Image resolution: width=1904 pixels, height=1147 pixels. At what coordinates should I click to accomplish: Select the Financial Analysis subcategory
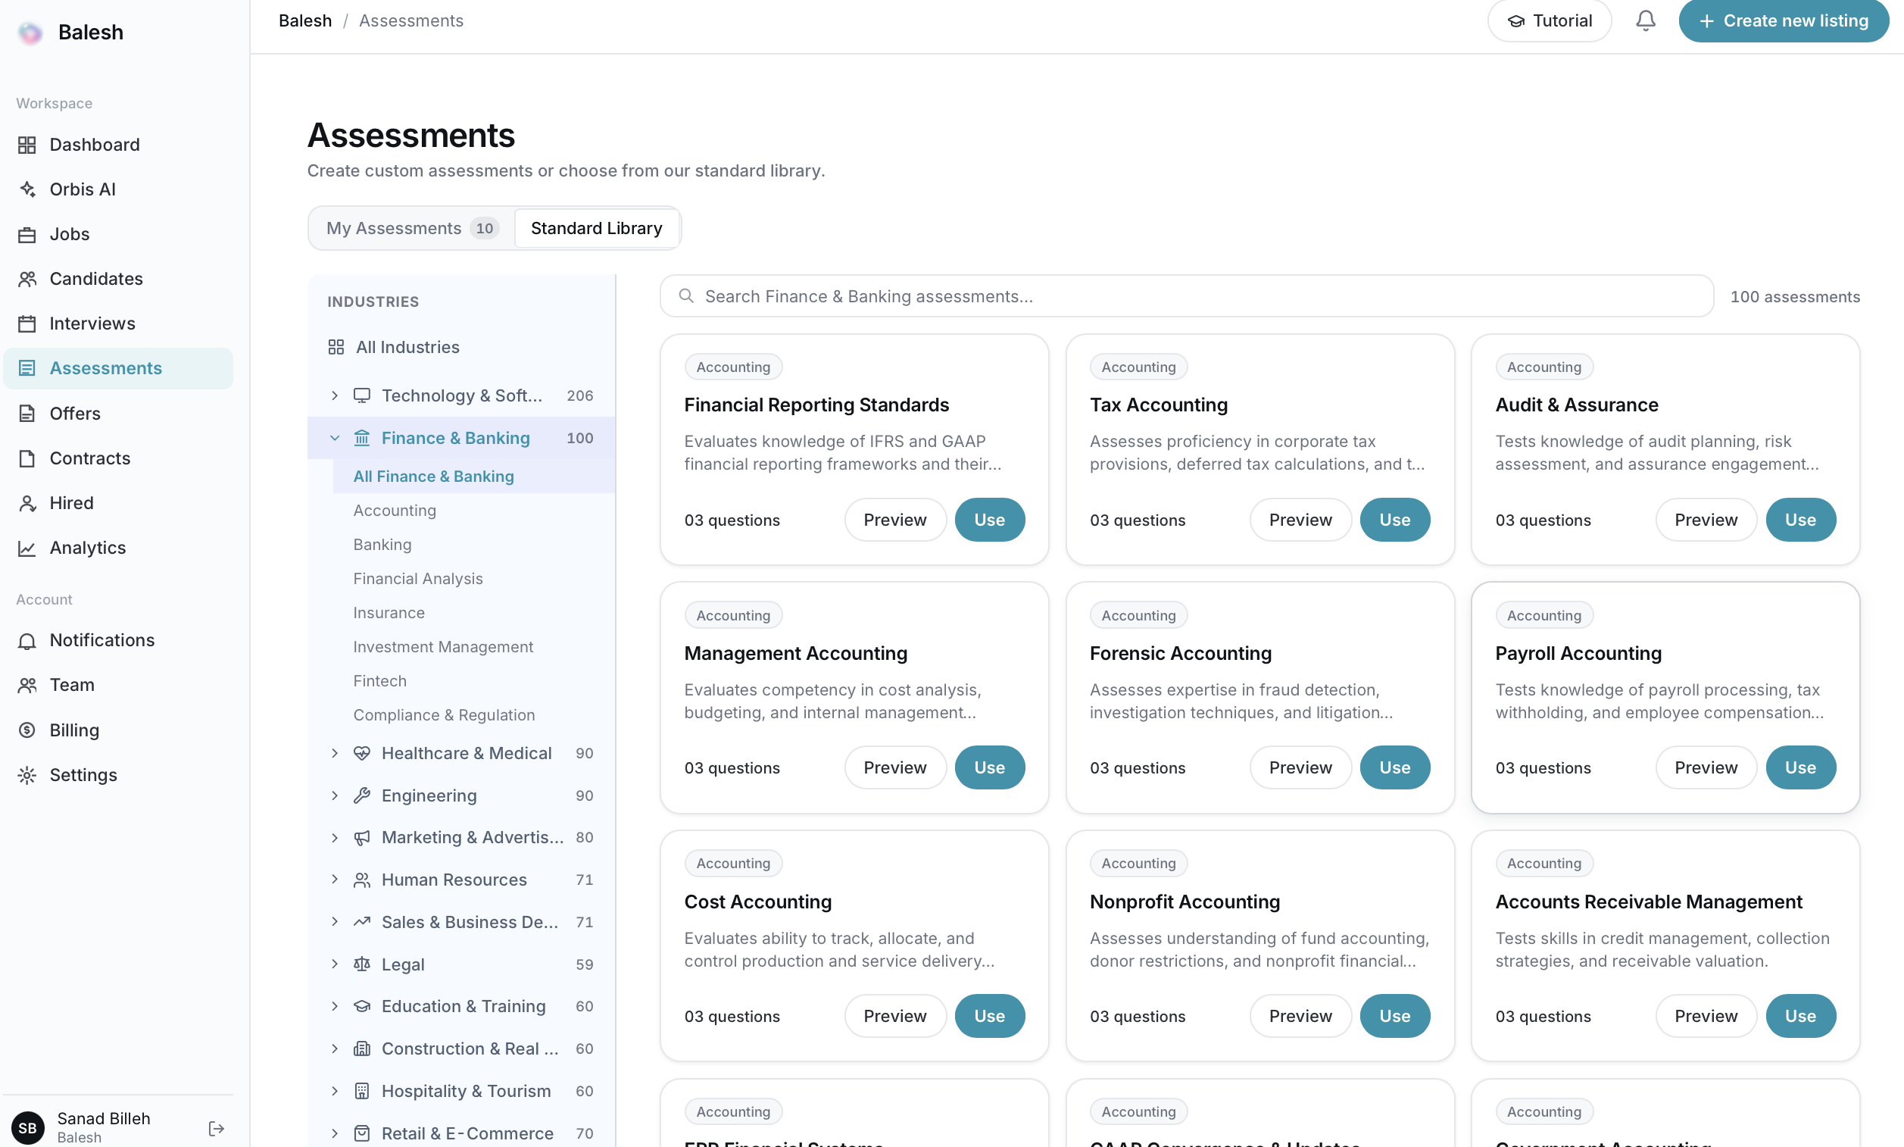[x=418, y=579]
